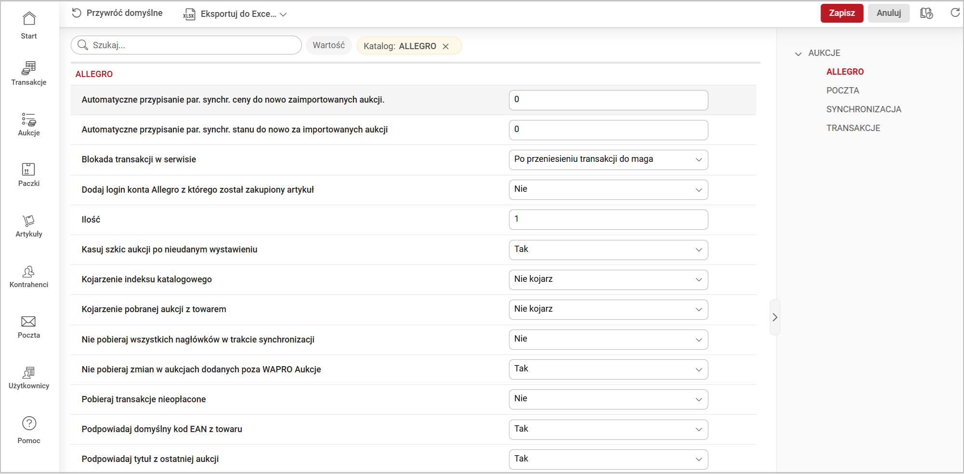Screen dimensions: 964x474
Task: Open the Paczki module
Action: pos(29,174)
